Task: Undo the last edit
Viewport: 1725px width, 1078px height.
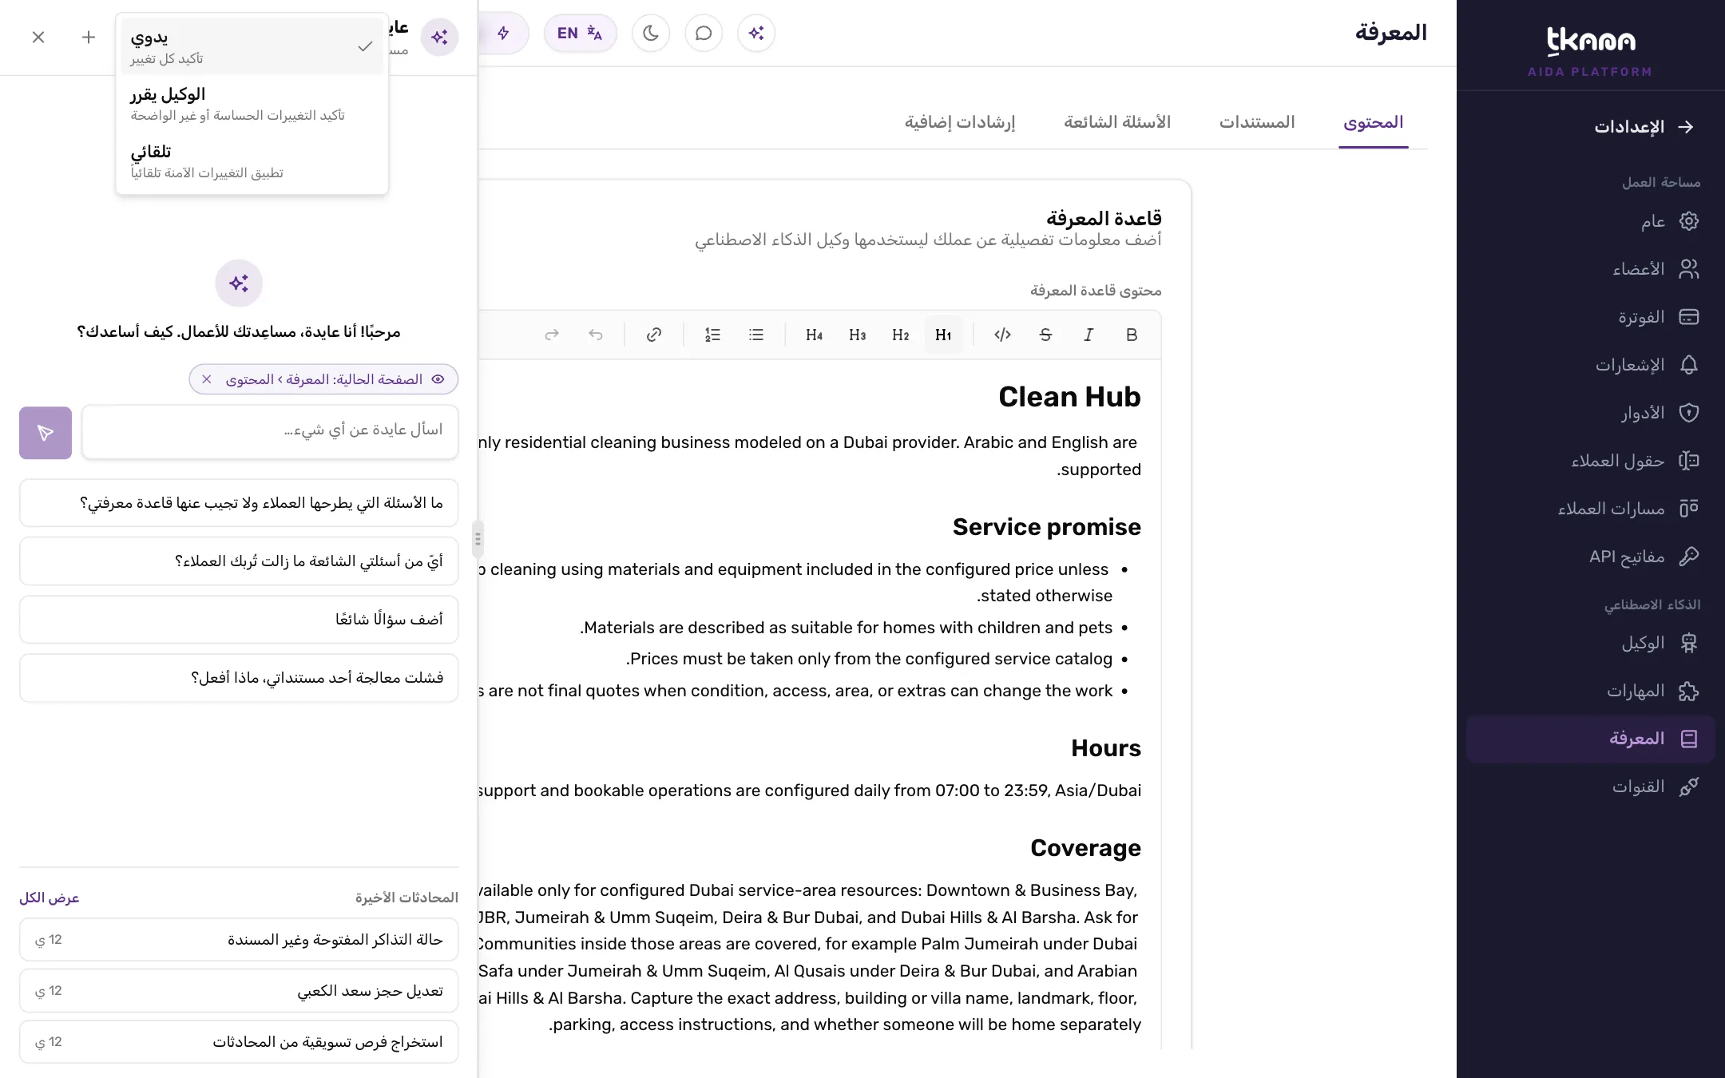Action: 595,335
